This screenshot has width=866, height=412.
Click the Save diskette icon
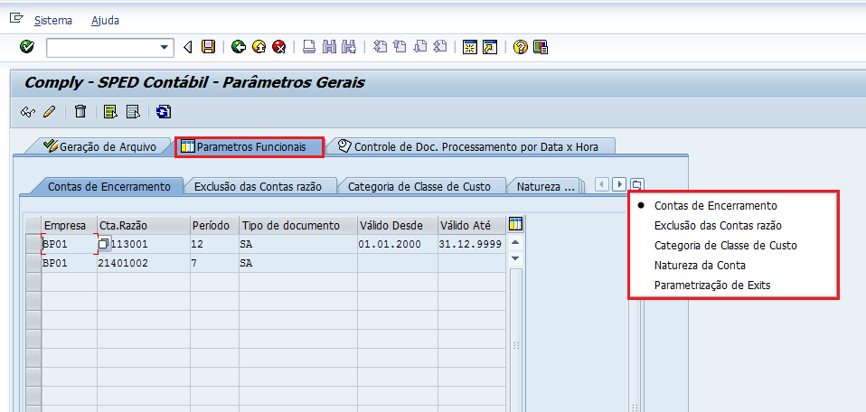pyautogui.click(x=208, y=47)
